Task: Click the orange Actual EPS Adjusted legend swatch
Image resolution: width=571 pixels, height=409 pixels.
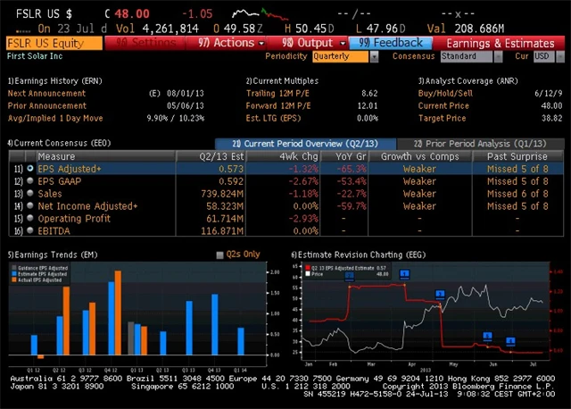Action: (x=14, y=280)
